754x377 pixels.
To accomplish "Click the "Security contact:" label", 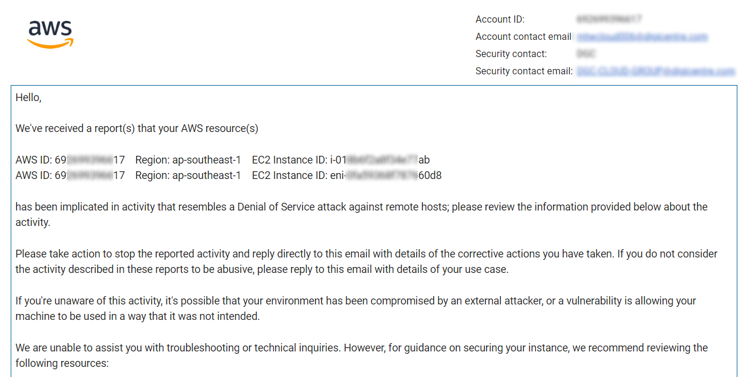I will click(511, 54).
